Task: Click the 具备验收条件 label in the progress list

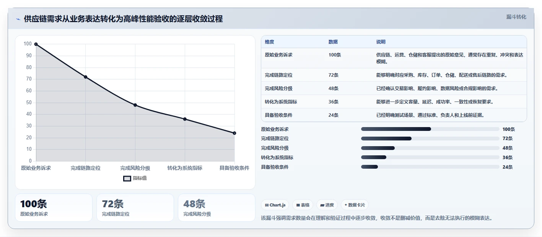Action: point(275,167)
